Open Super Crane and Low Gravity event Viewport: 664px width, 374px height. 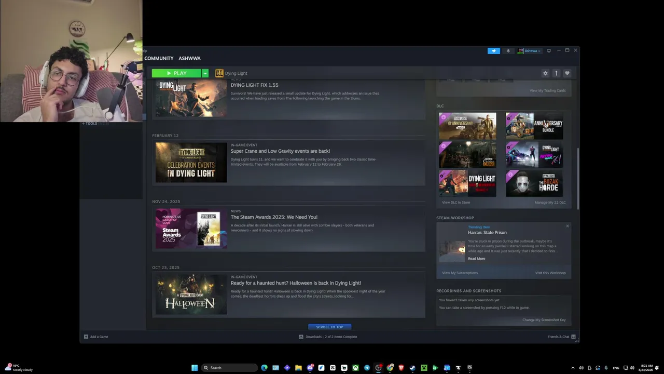point(280,151)
